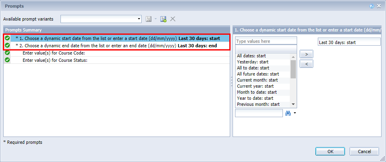Expand the save icon dropdown arrow

(x=155, y=19)
